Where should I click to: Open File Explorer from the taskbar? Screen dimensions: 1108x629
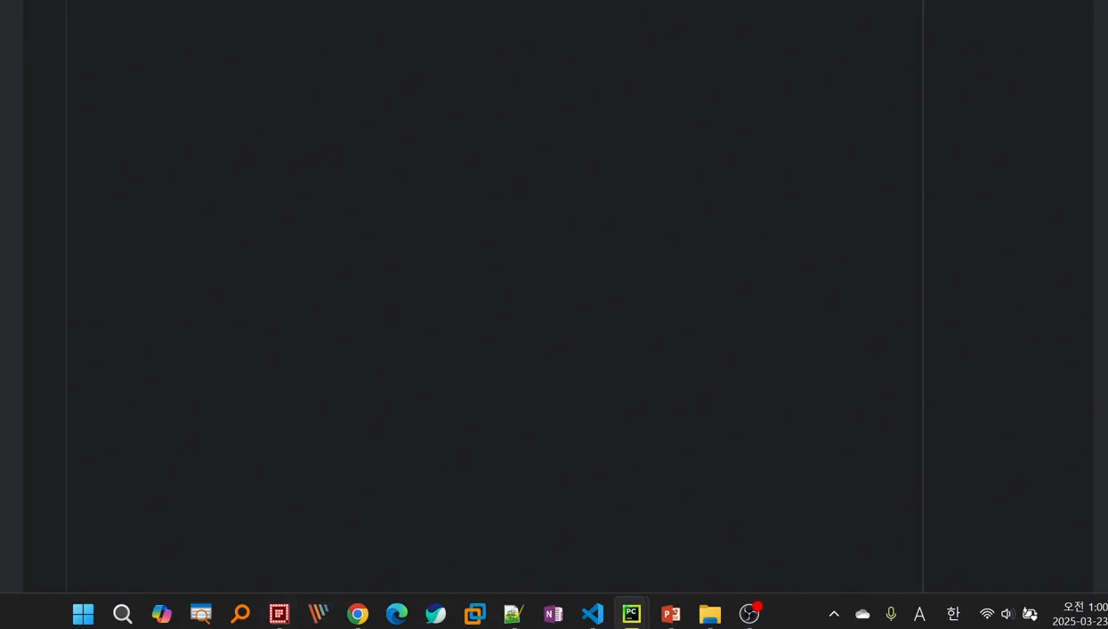(710, 614)
